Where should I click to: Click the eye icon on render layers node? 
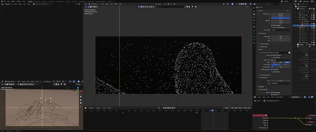(x=266, y=115)
